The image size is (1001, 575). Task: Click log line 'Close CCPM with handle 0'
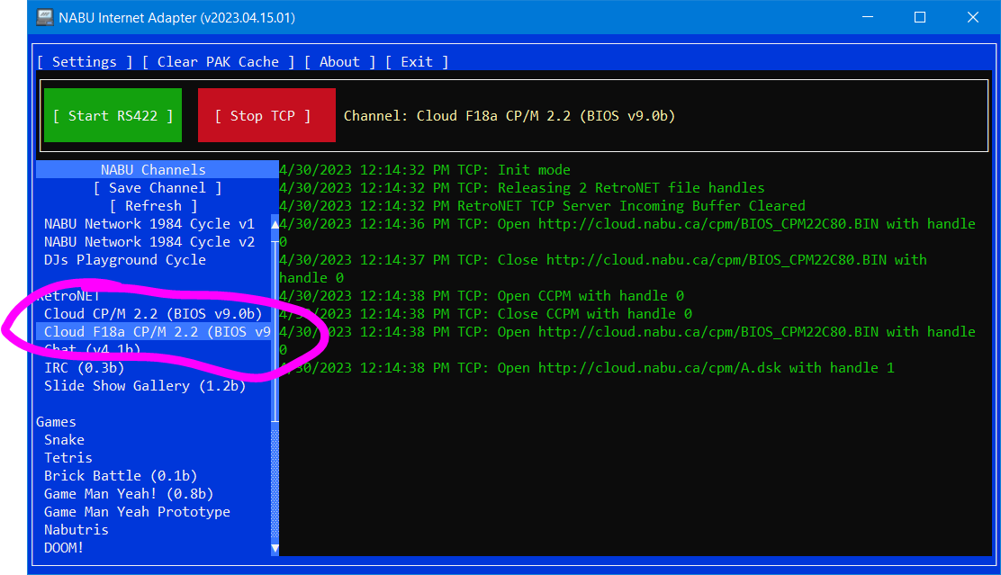[485, 314]
